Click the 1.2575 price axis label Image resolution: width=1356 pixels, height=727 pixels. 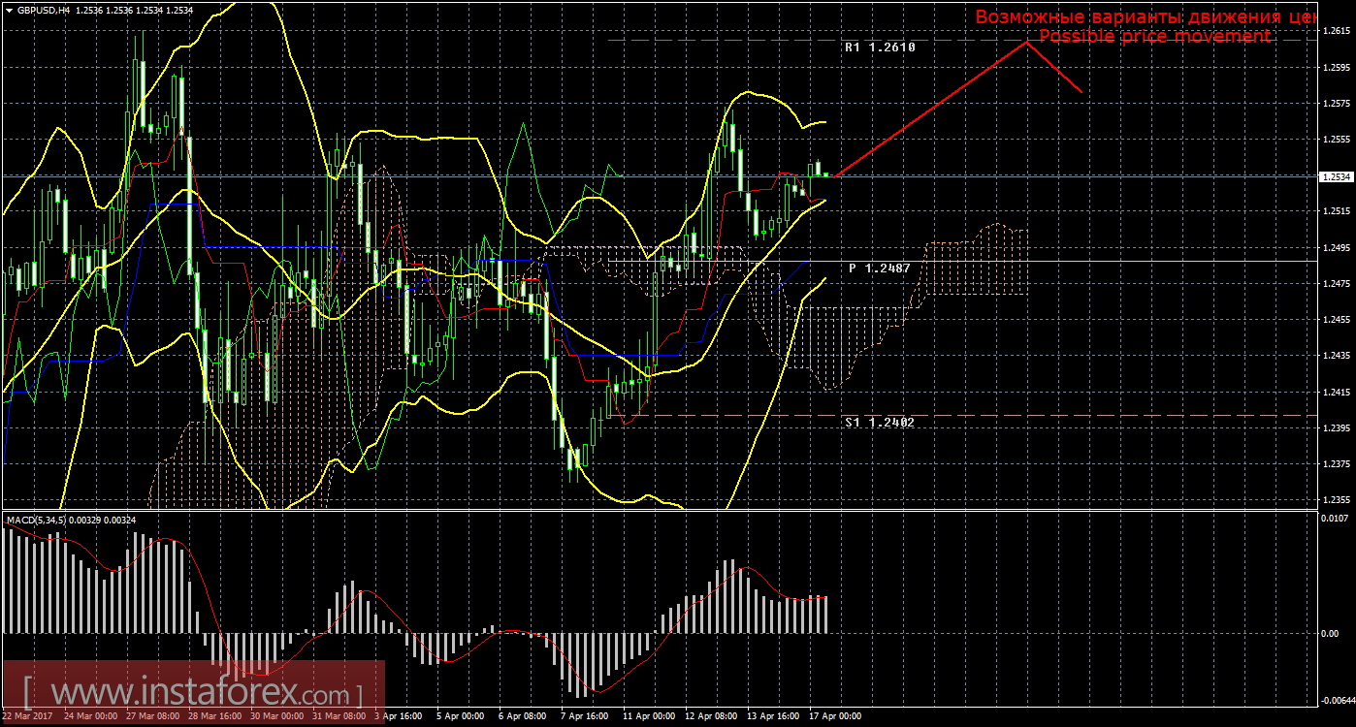point(1337,103)
